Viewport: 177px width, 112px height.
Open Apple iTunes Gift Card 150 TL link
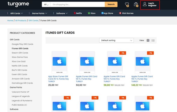(142, 79)
